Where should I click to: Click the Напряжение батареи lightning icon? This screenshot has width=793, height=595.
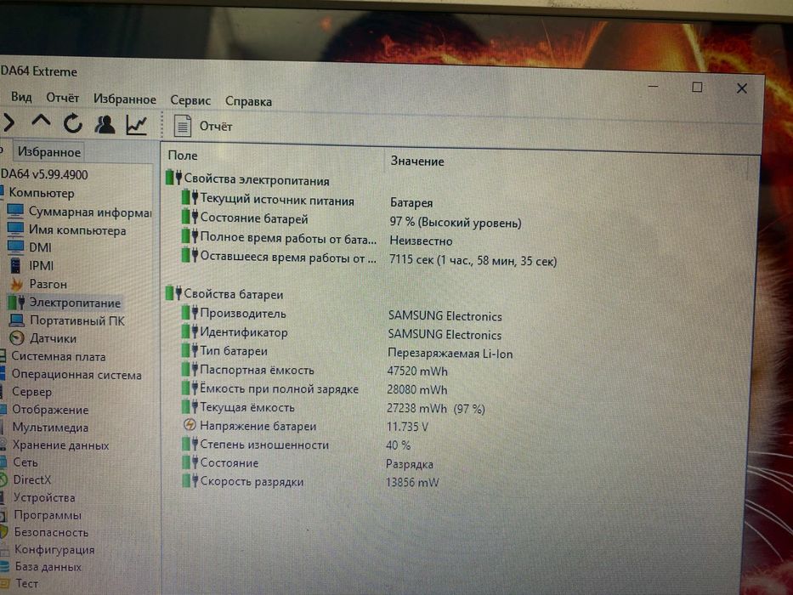pos(190,425)
